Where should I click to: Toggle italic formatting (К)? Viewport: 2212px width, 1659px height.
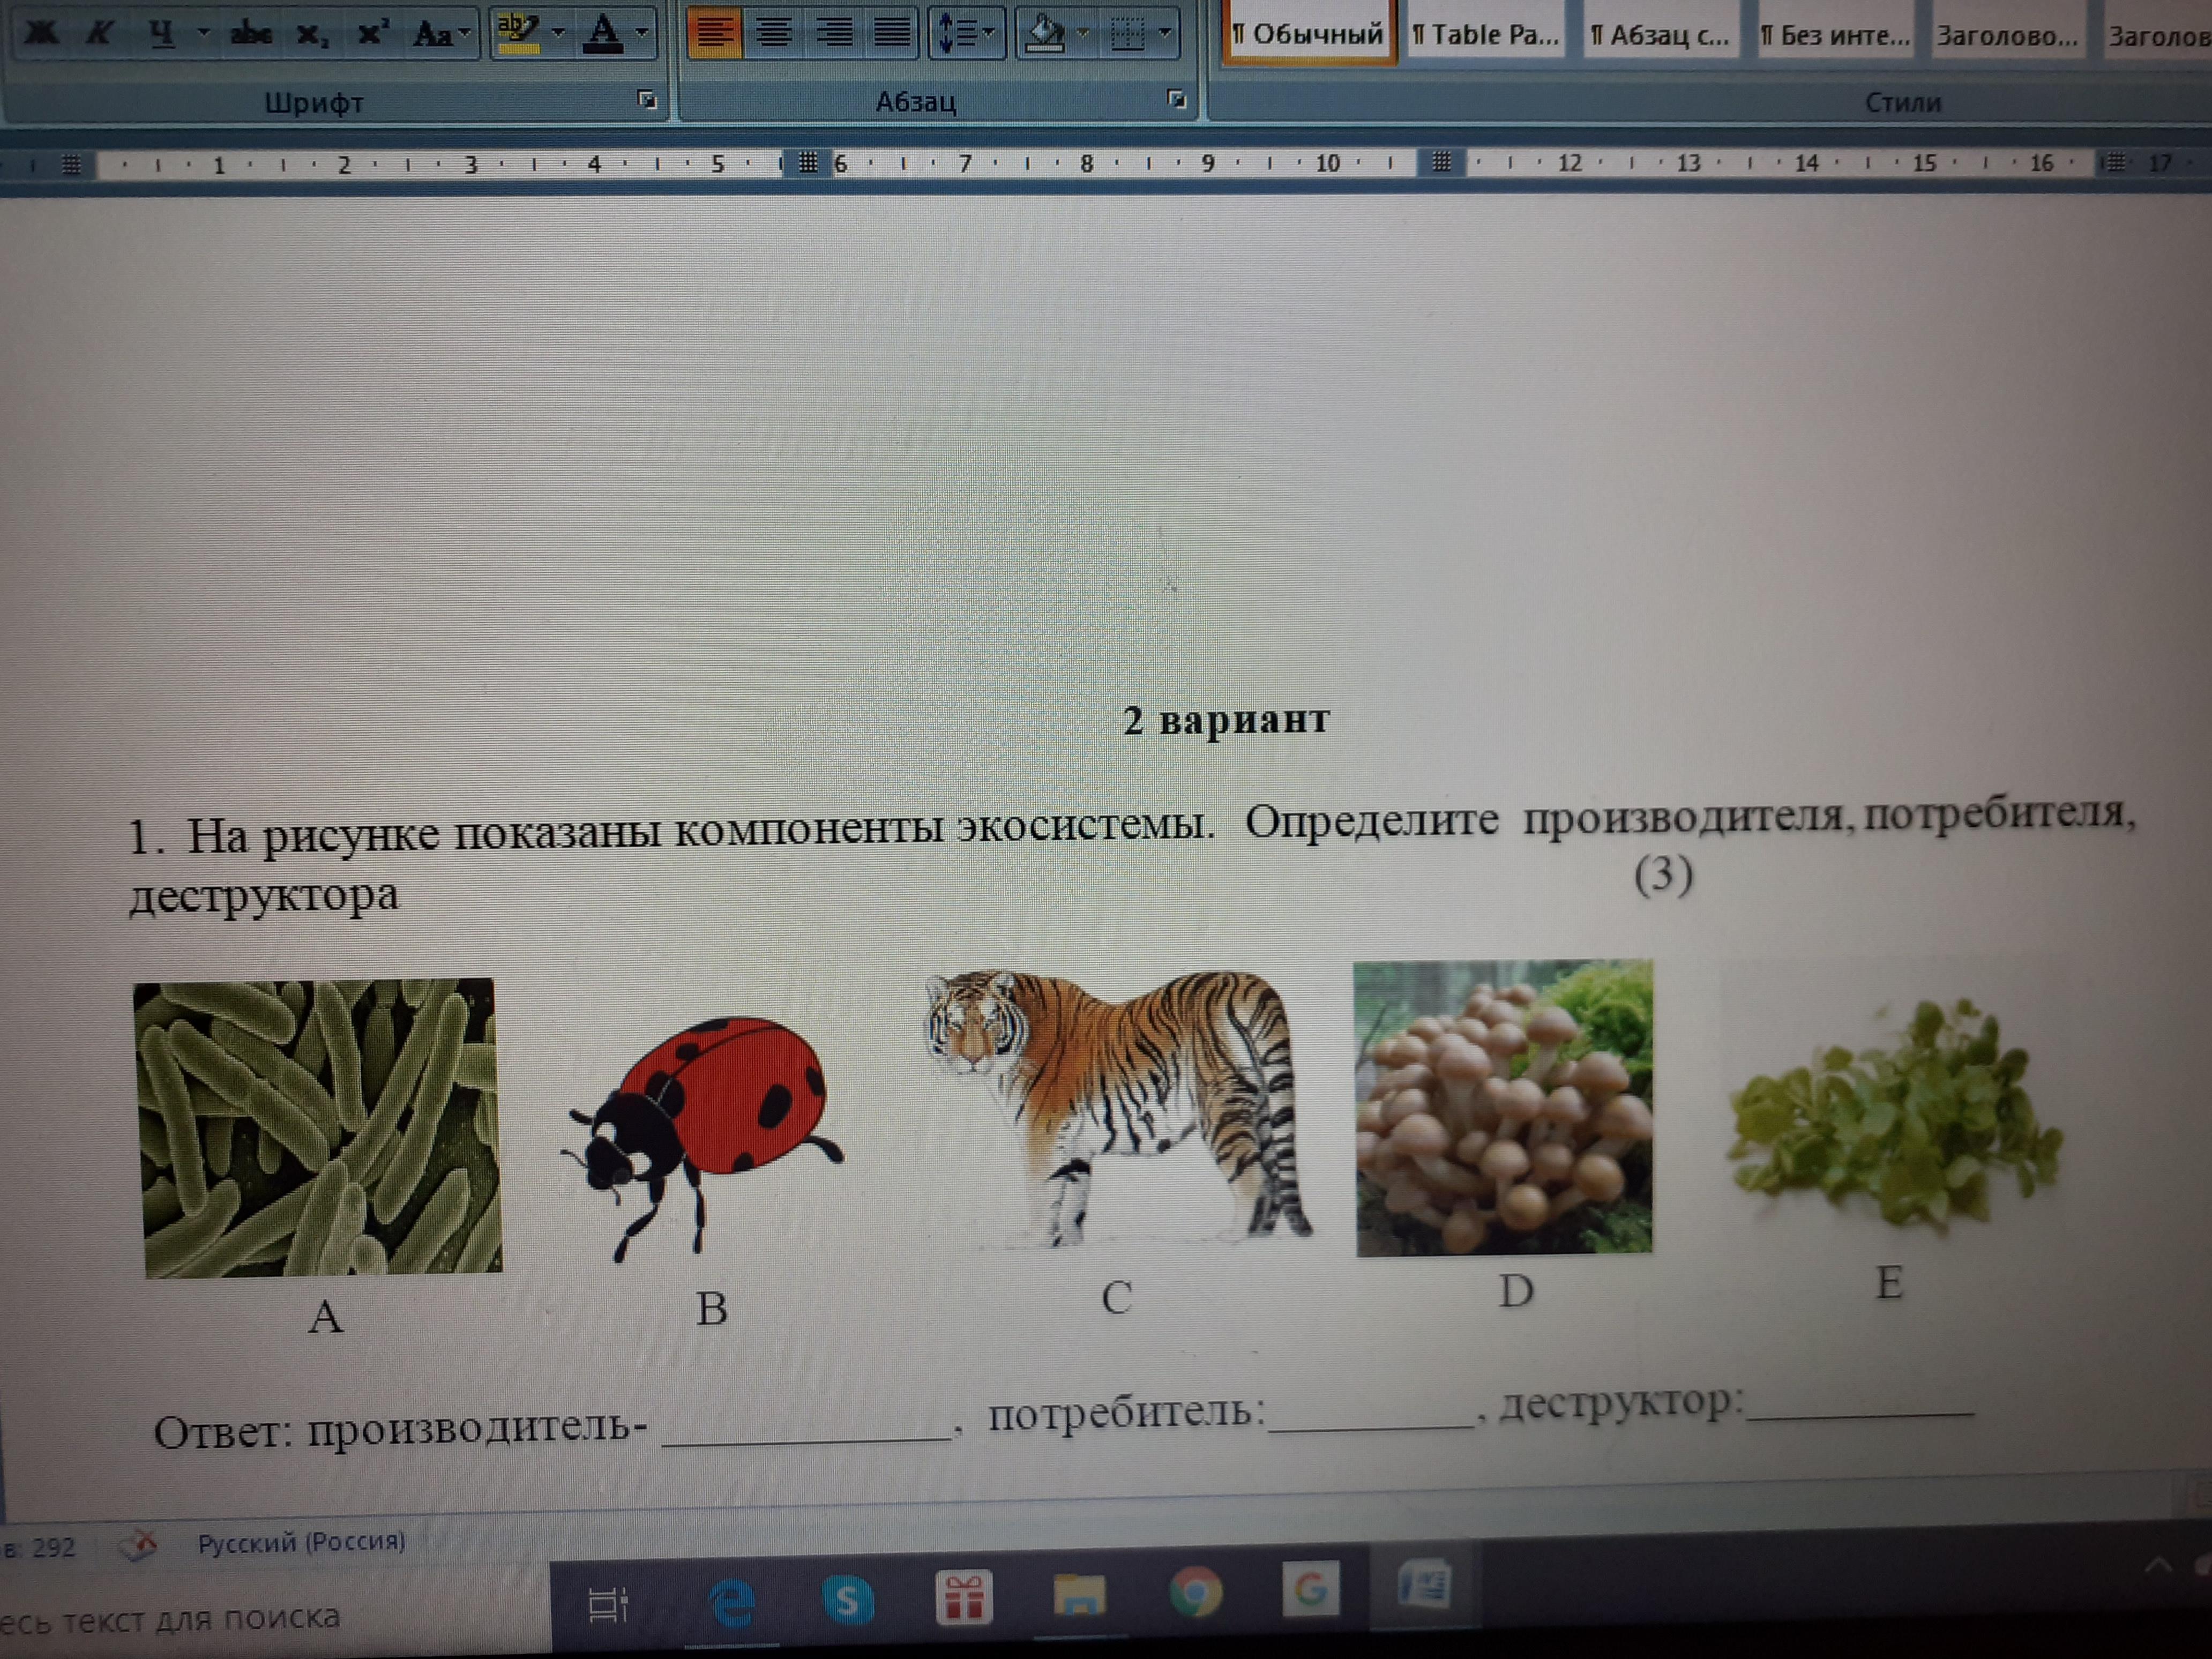(99, 33)
